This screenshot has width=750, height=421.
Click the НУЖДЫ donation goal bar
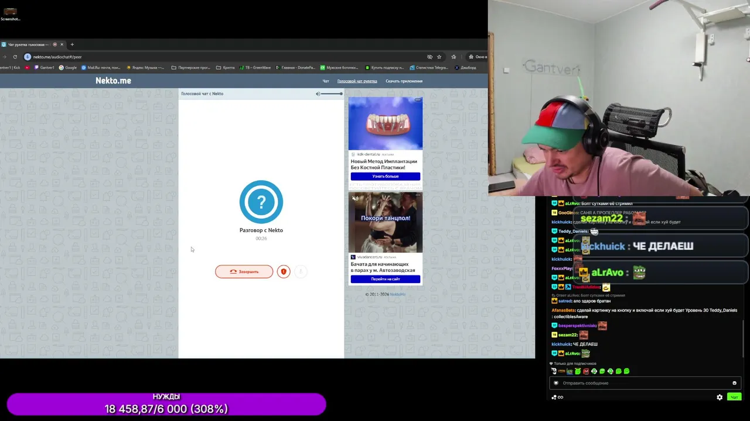tap(166, 405)
